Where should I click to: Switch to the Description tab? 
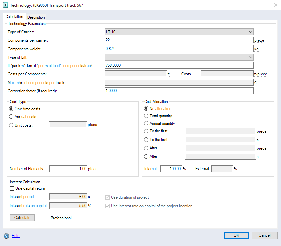pyautogui.click(x=36, y=17)
